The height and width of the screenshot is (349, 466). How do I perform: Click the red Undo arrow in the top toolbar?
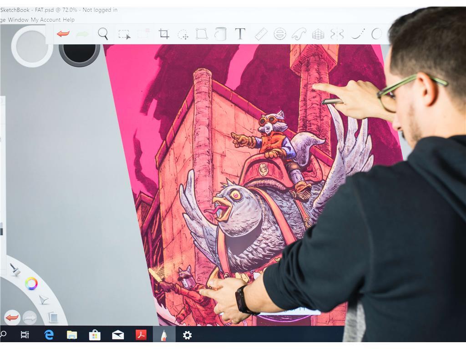click(x=63, y=34)
